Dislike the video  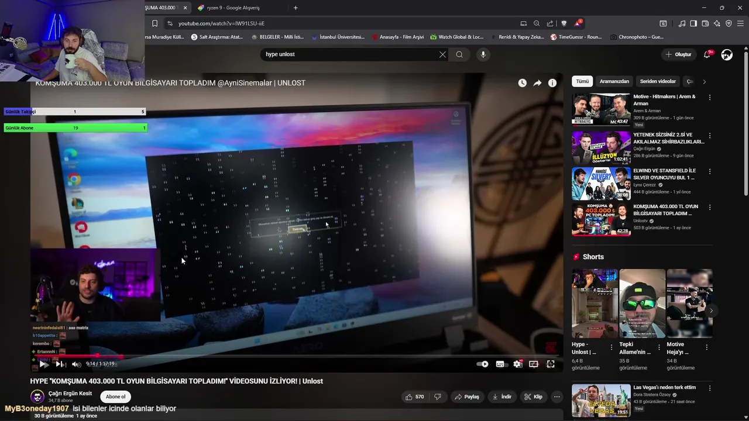[x=438, y=396]
